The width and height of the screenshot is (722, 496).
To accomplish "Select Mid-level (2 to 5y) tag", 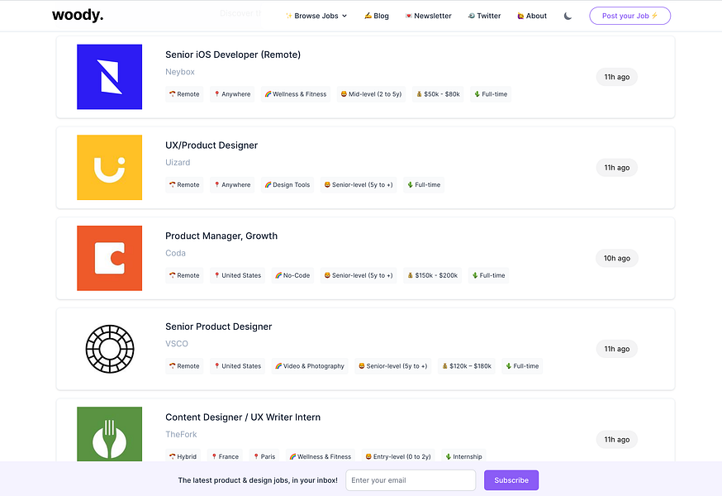I will click(x=371, y=94).
